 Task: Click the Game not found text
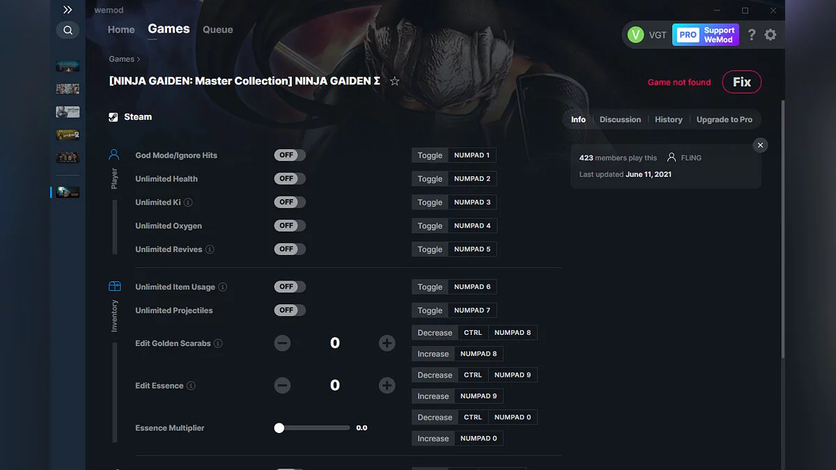click(x=679, y=82)
